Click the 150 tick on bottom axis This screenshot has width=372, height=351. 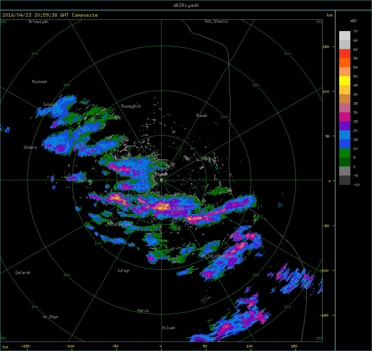[294, 346]
